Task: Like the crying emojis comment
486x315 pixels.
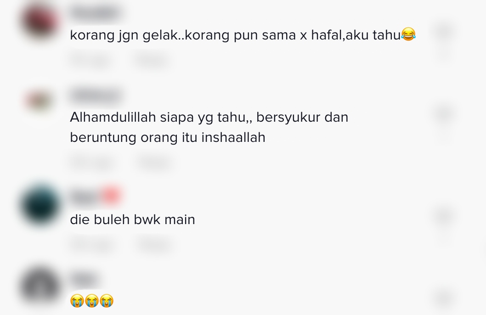Action: [x=444, y=298]
